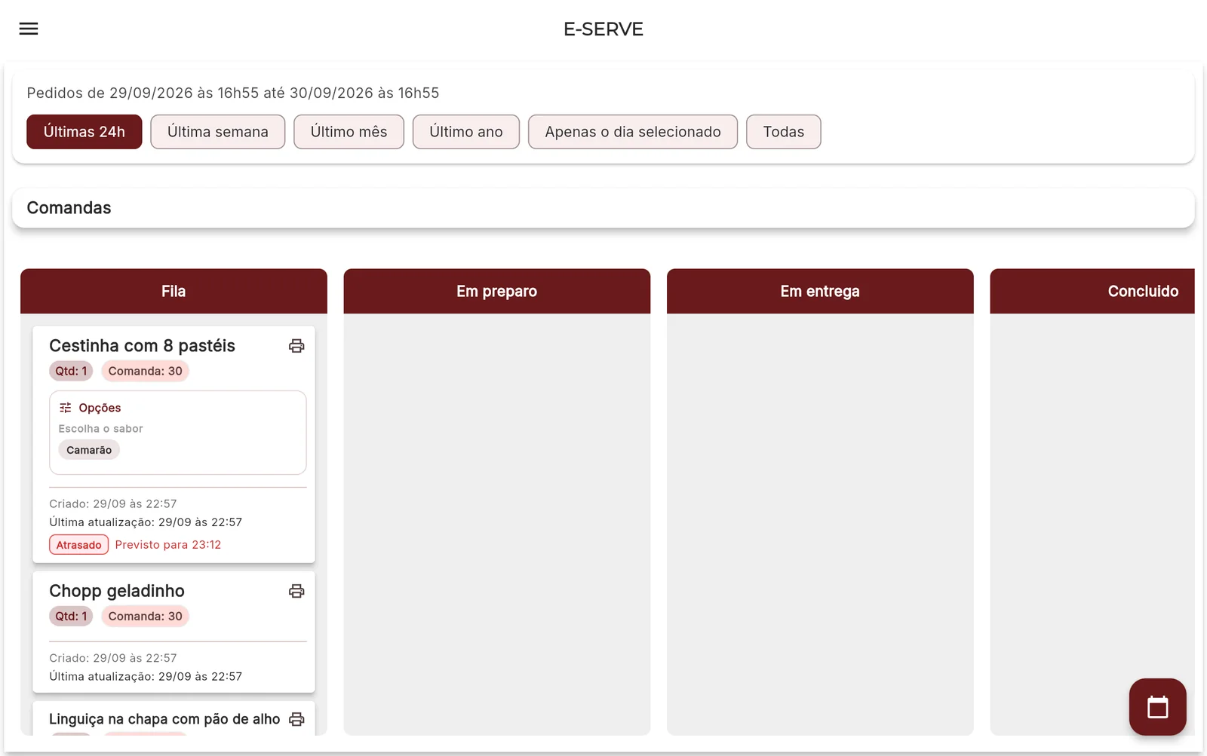This screenshot has height=756, width=1207.
Task: Click Qtd: 1 chip on Cestinha card
Action: (71, 371)
